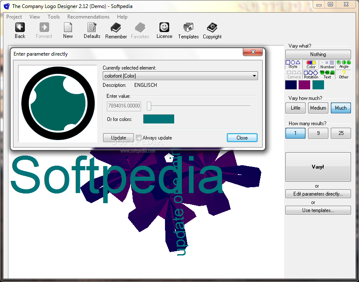Choose 1 result

295,133
